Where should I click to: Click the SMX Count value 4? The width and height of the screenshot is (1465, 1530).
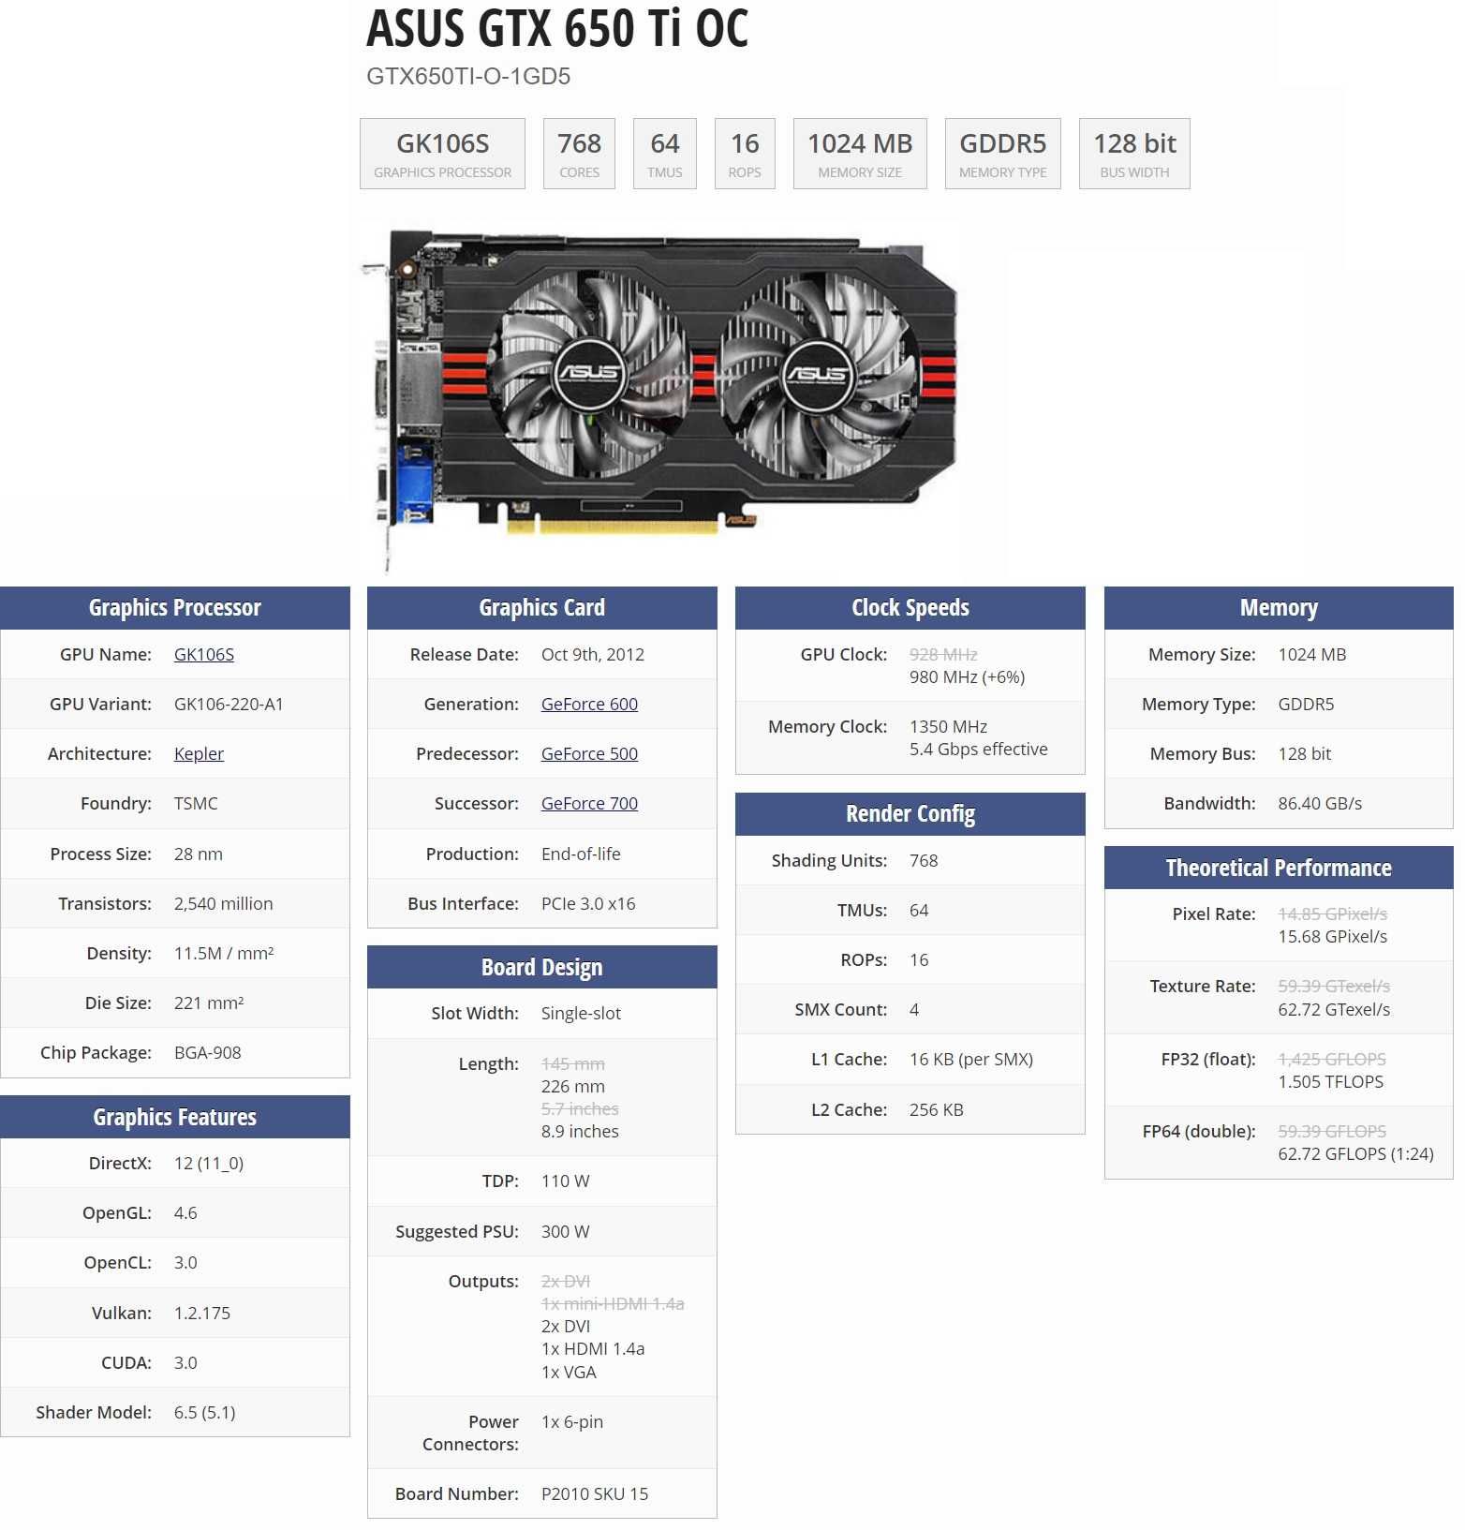pos(914,1009)
